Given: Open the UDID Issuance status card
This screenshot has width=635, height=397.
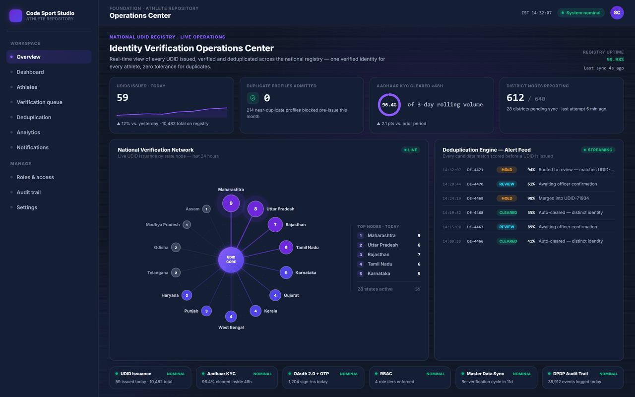Looking at the screenshot, I should click(x=150, y=378).
